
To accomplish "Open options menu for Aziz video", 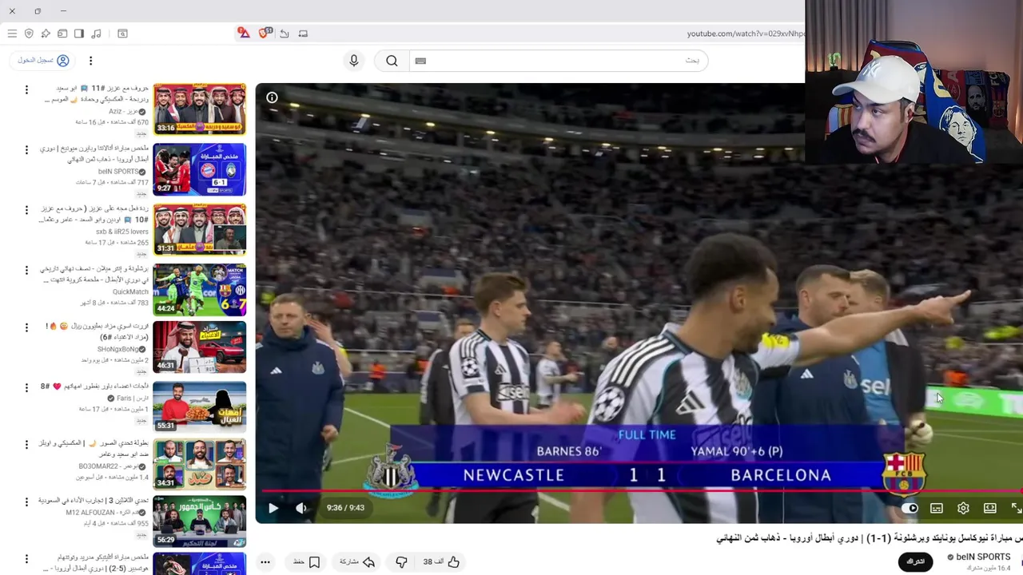I will click(26, 89).
